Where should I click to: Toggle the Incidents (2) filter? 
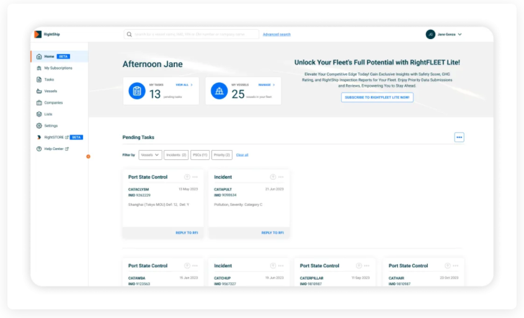click(x=176, y=155)
